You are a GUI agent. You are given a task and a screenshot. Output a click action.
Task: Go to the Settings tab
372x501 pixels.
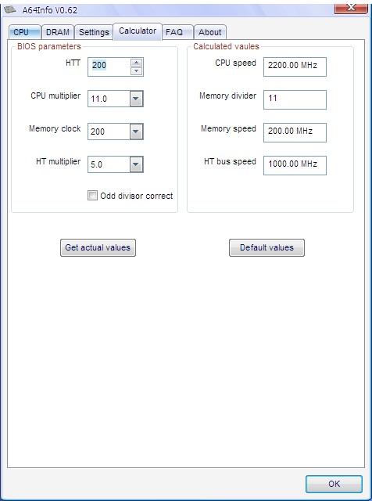pos(94,32)
